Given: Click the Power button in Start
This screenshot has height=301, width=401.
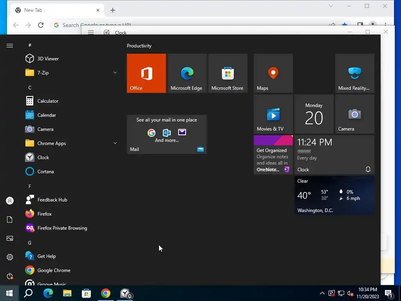Looking at the screenshot, I should coord(10,276).
